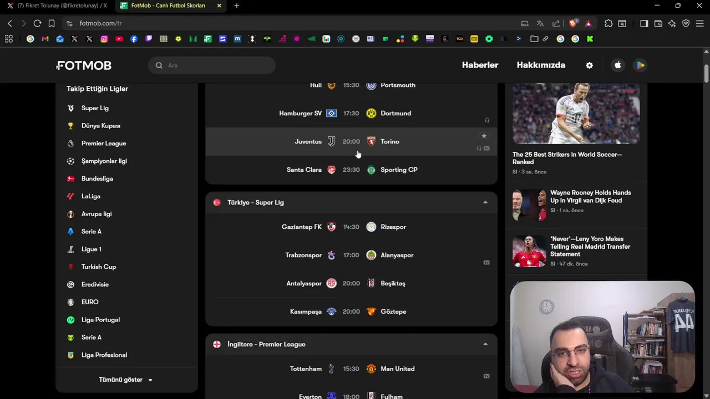Open the Brave Wallet icon
This screenshot has width=710, height=399.
tap(658, 23)
